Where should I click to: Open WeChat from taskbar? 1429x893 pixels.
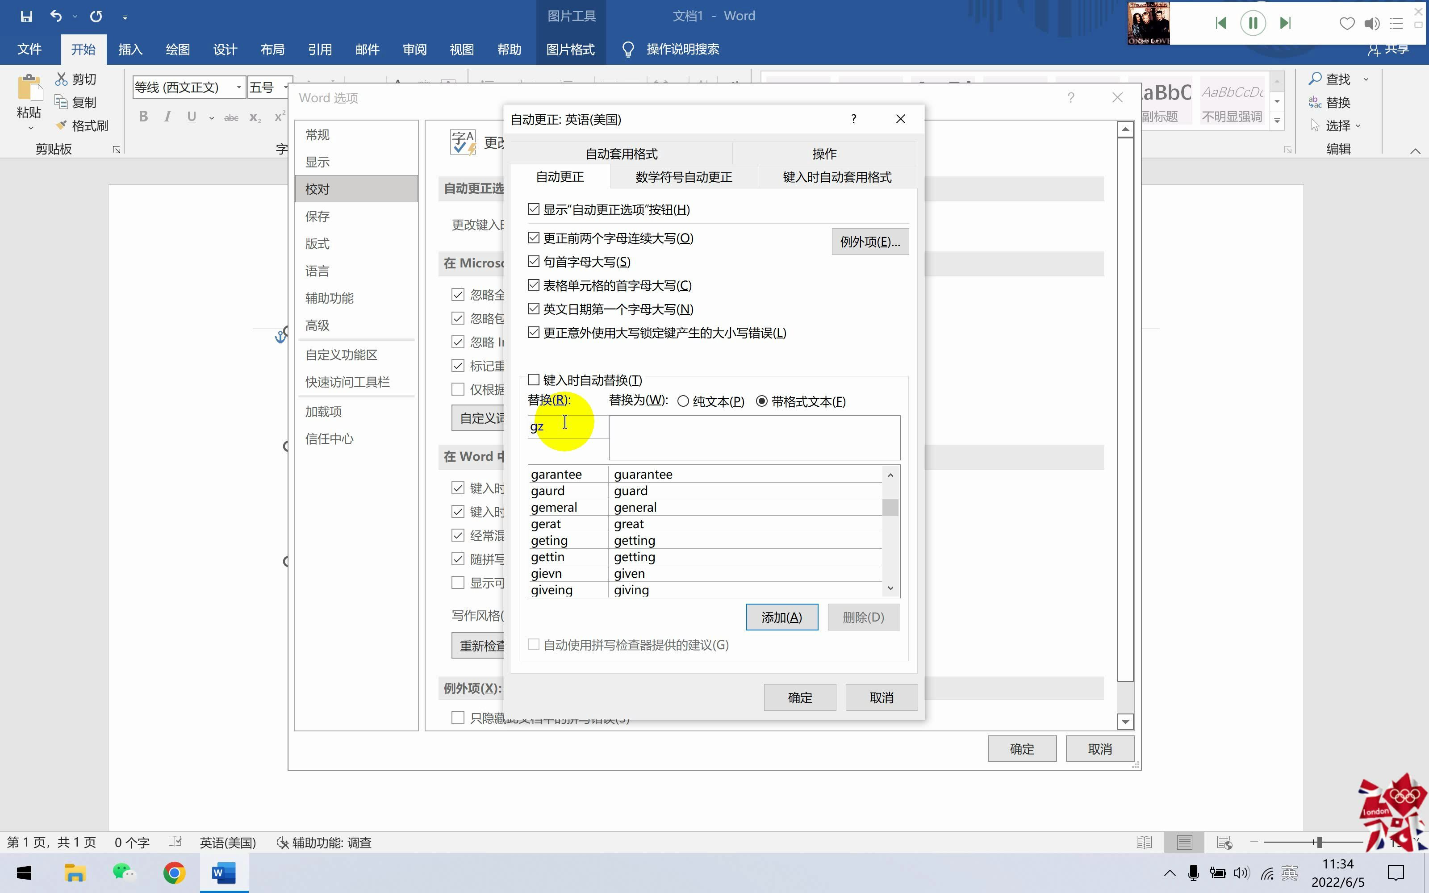click(x=124, y=872)
